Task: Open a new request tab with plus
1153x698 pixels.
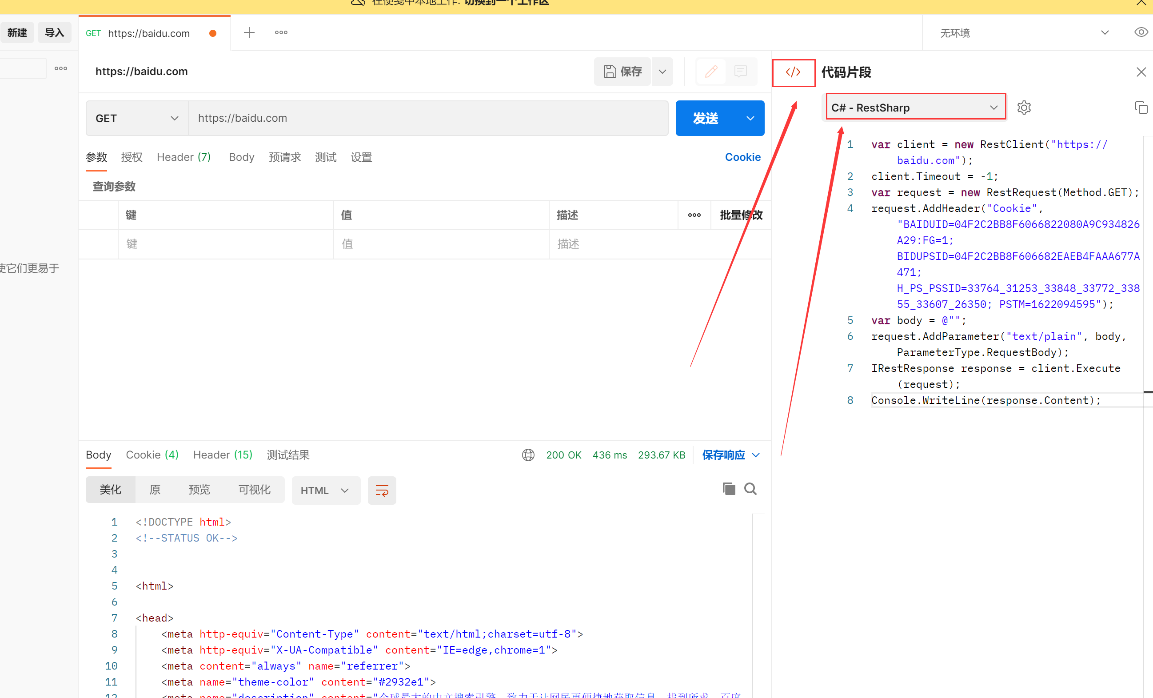Action: click(249, 32)
